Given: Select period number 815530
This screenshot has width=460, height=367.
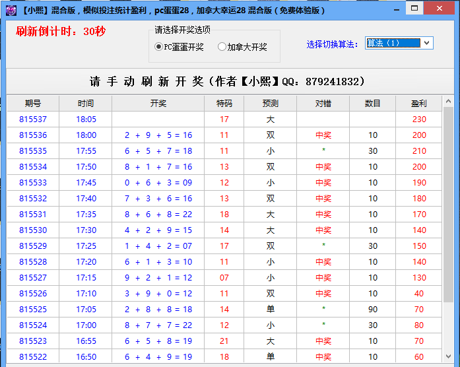Looking at the screenshot, I should click(33, 230).
